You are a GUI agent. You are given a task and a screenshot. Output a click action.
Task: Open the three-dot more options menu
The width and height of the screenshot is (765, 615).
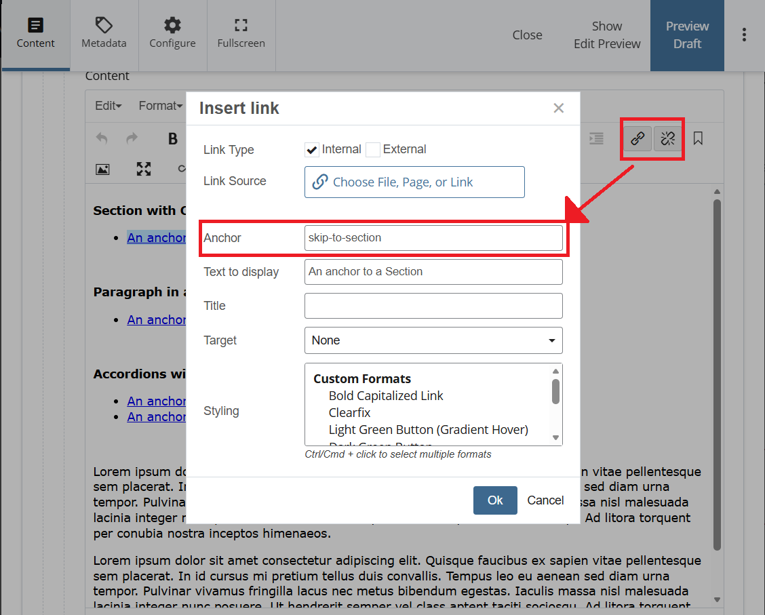point(744,35)
